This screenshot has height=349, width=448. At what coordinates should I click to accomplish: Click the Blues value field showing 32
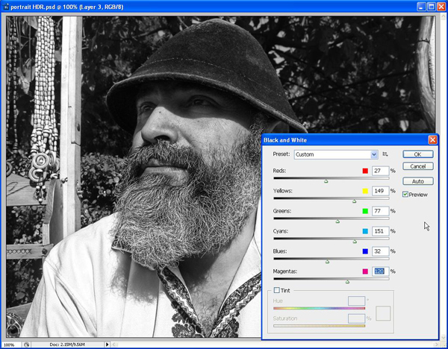click(x=380, y=251)
